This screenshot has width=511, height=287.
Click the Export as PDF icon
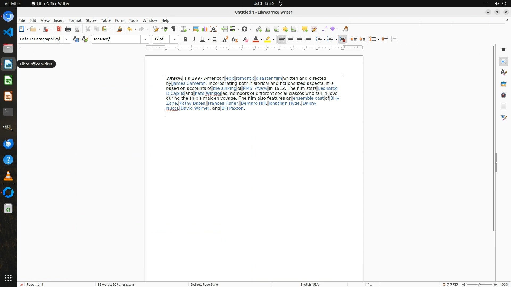pos(59,29)
